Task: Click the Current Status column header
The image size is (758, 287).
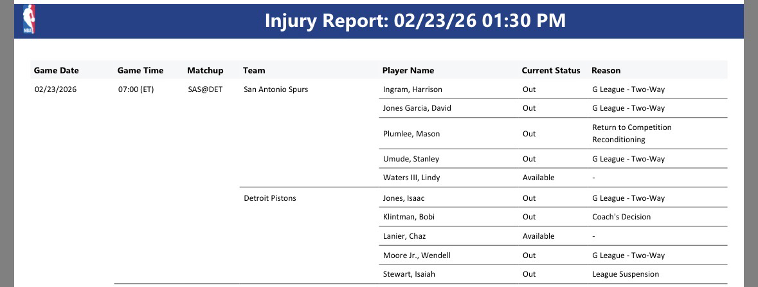Action: [x=551, y=71]
